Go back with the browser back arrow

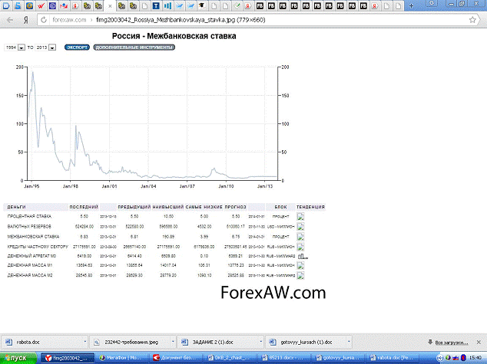(10, 20)
